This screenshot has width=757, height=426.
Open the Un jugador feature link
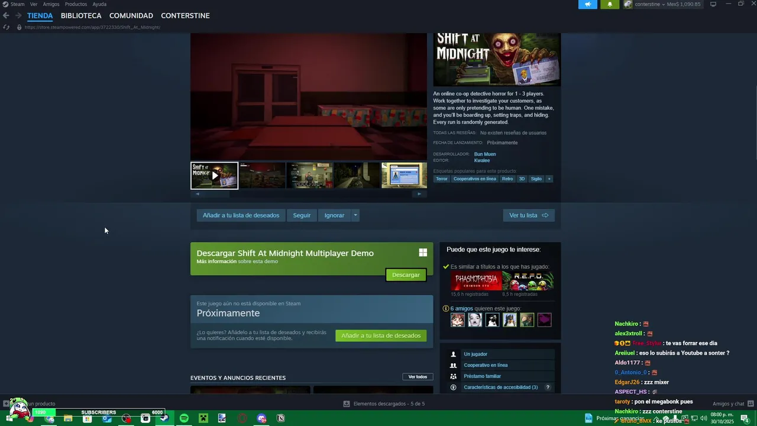(475, 354)
